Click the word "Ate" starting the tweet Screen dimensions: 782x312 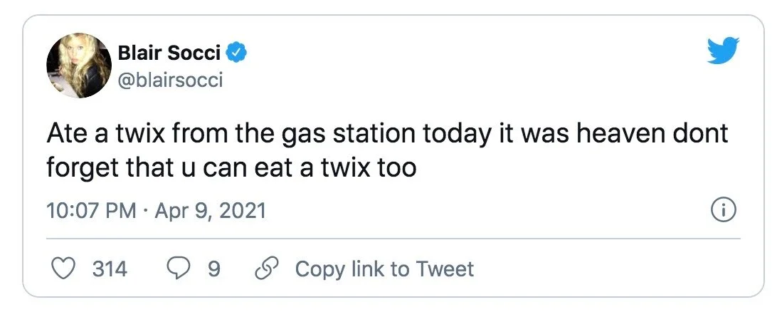[65, 134]
